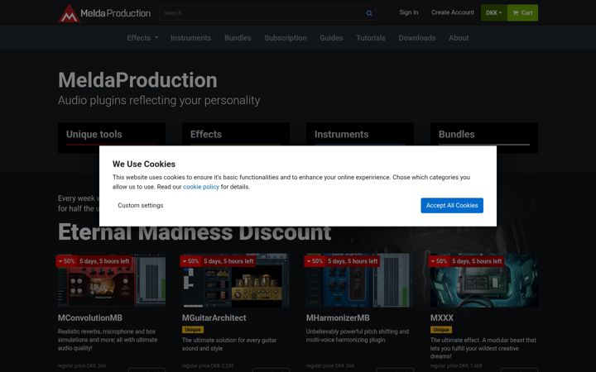Click the MHarmonizerMB product title

[x=338, y=317]
